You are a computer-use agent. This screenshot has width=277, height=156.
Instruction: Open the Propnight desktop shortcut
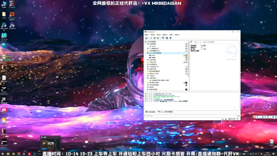click(12, 4)
